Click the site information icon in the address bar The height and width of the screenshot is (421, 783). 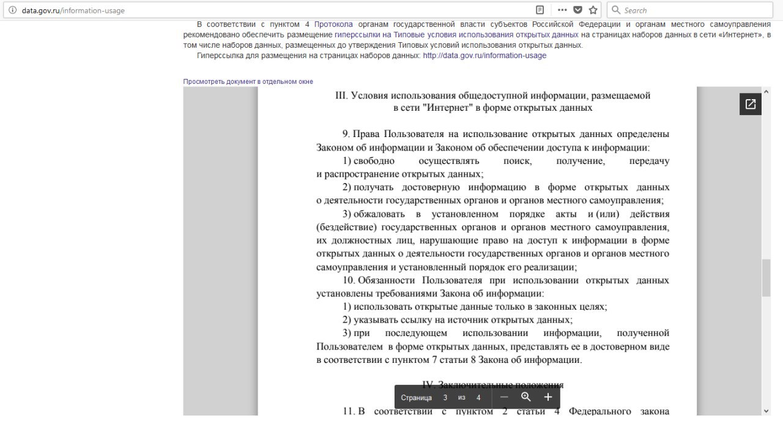12,10
